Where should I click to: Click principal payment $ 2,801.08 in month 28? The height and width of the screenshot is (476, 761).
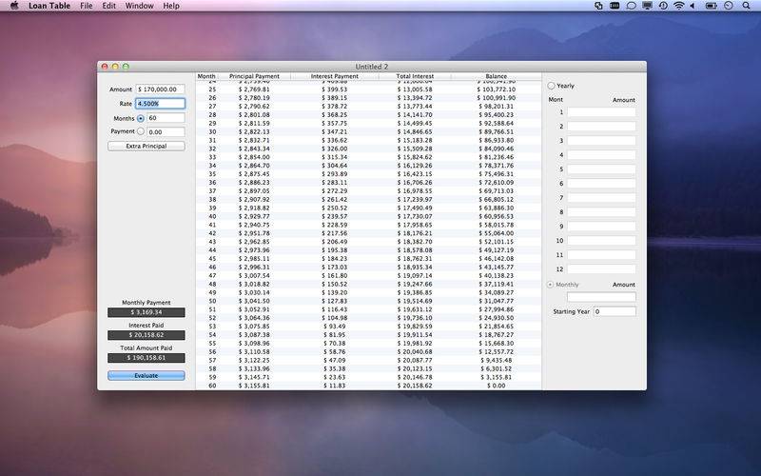coord(254,115)
